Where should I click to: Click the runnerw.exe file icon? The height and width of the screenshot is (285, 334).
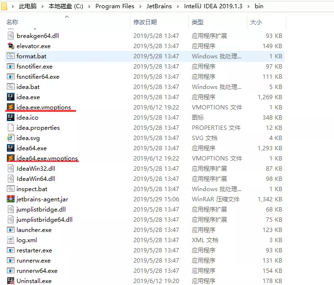pyautogui.click(x=11, y=260)
